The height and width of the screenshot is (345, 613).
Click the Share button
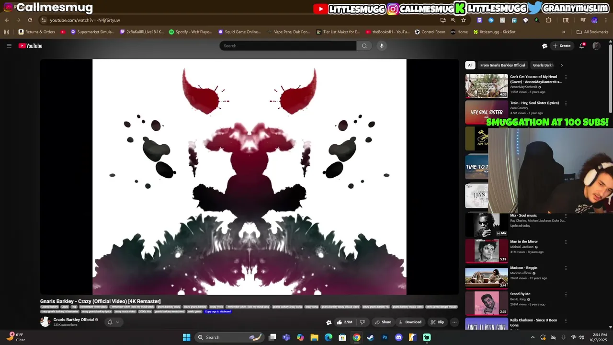pyautogui.click(x=383, y=322)
